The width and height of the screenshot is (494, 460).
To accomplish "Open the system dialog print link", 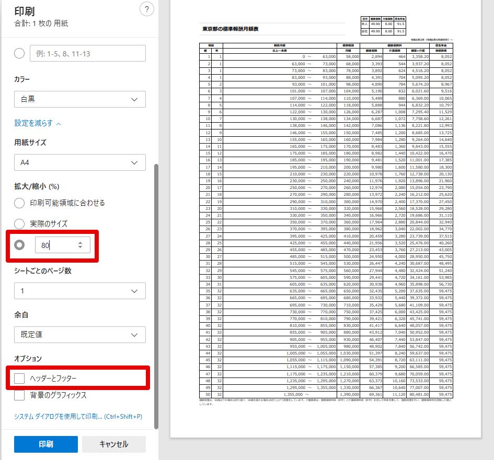I will (78, 417).
